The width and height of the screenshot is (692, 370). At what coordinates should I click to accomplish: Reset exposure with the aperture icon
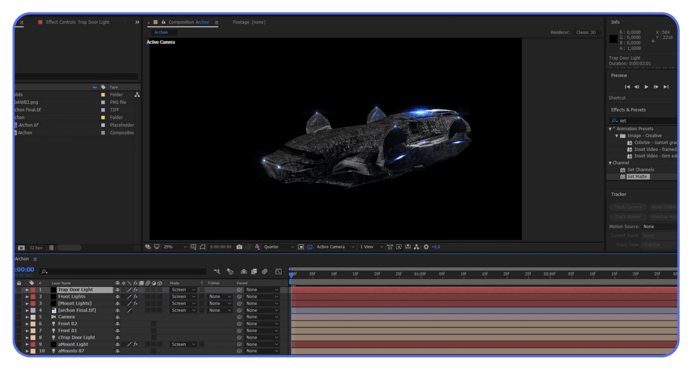point(426,247)
